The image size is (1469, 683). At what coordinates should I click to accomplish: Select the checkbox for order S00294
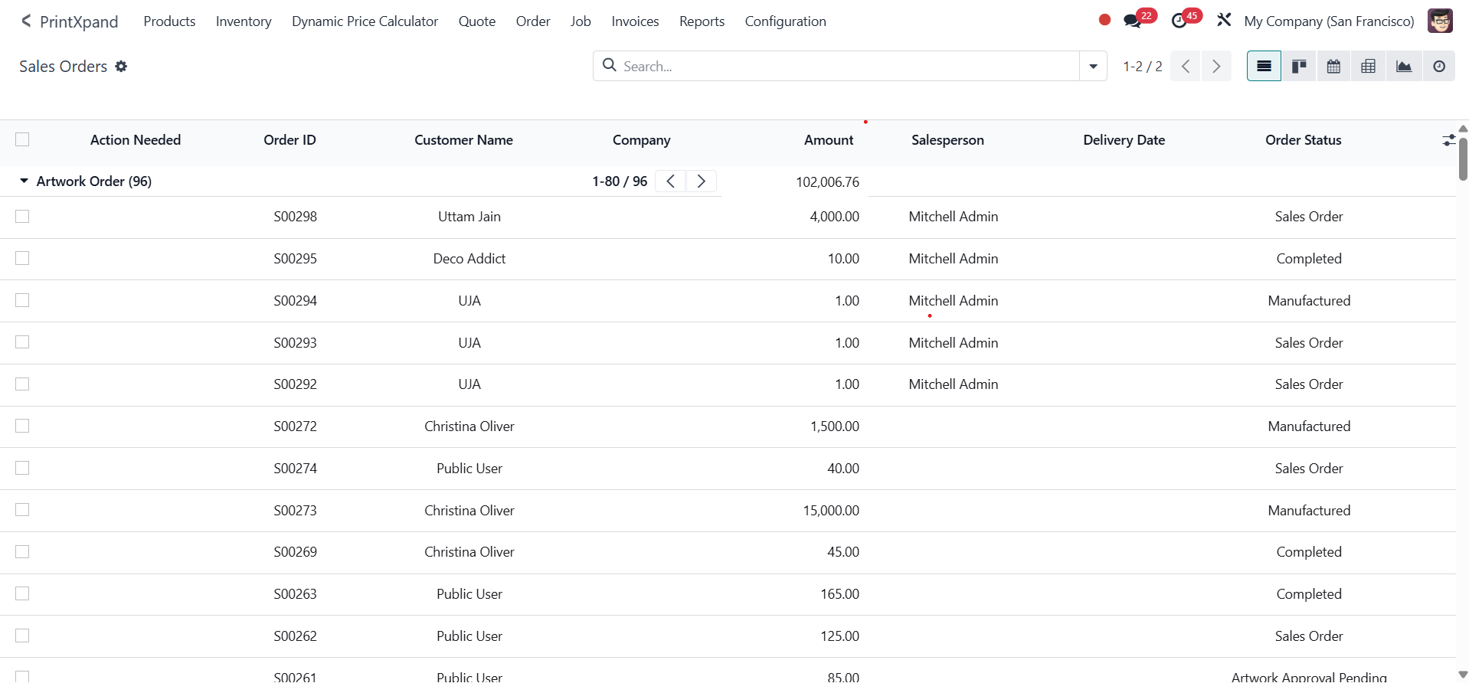tap(22, 300)
